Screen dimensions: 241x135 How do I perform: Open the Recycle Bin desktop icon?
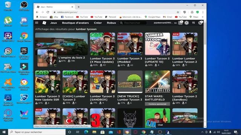coord(8,6)
